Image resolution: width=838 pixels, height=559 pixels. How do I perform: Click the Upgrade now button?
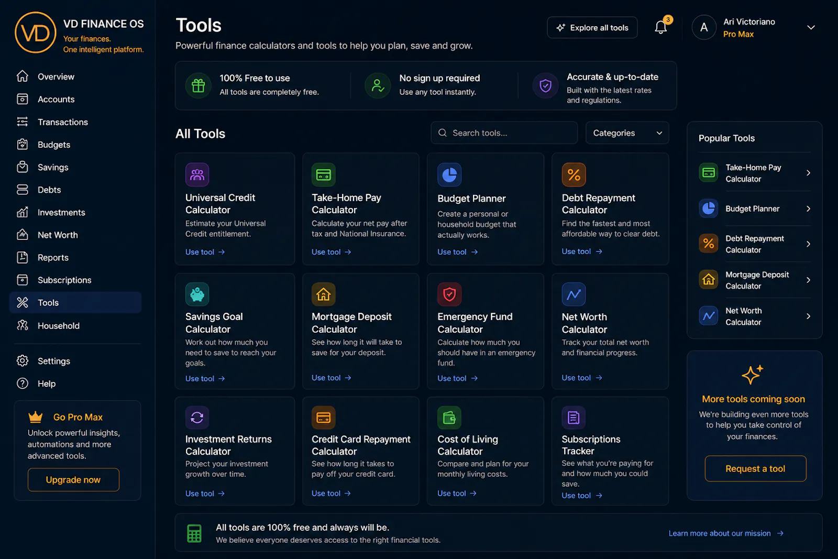pyautogui.click(x=73, y=480)
